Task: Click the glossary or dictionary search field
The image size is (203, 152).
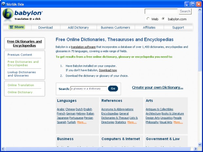Action: (x=89, y=89)
